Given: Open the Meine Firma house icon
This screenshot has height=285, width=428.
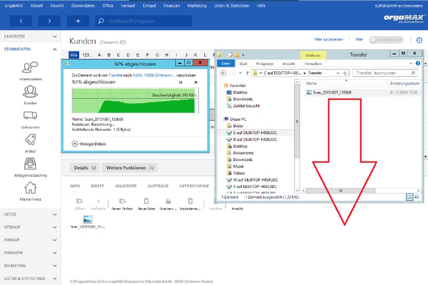Looking at the screenshot, I should (x=30, y=187).
